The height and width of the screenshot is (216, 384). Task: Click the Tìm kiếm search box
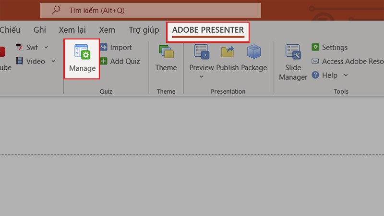coord(150,10)
